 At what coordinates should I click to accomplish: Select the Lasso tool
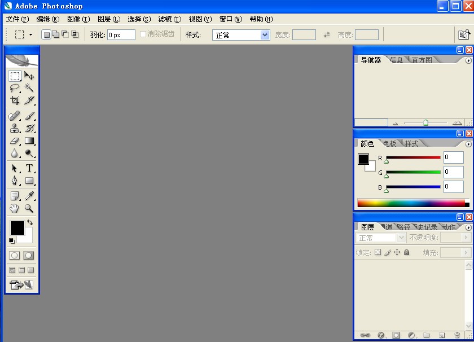15,88
